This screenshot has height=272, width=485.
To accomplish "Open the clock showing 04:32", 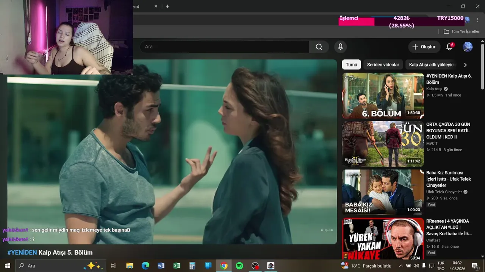I will click(x=457, y=266).
